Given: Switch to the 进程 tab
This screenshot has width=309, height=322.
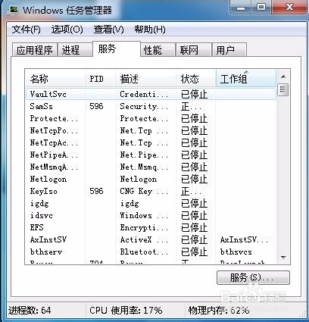Looking at the screenshot, I should click(74, 50).
